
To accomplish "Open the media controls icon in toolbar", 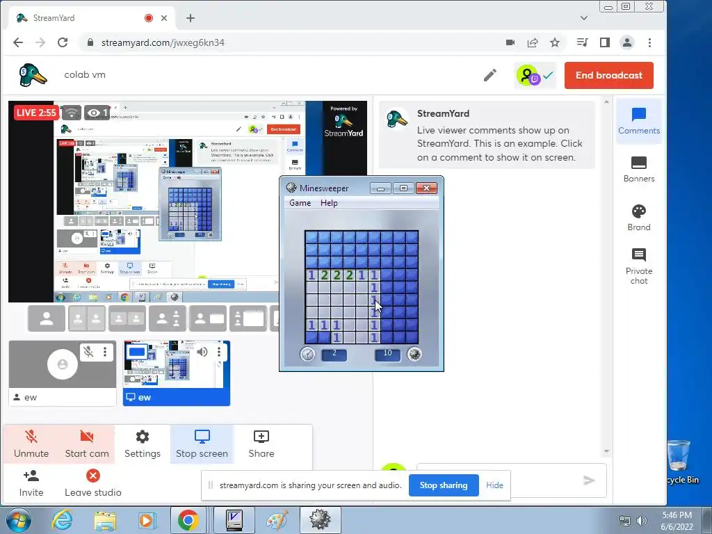I will pyautogui.click(x=582, y=42).
